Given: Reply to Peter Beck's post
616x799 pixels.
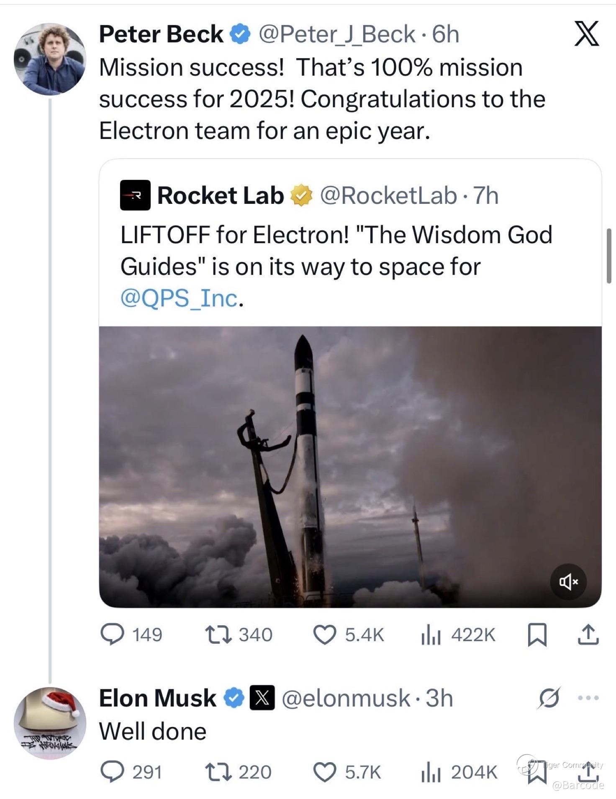Looking at the screenshot, I should coord(112,634).
